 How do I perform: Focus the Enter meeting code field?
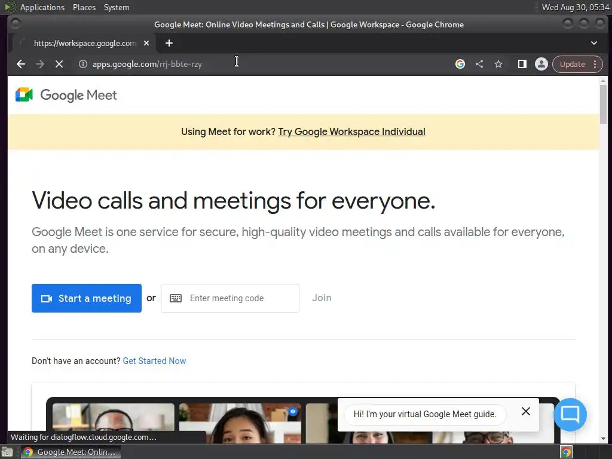pyautogui.click(x=230, y=298)
